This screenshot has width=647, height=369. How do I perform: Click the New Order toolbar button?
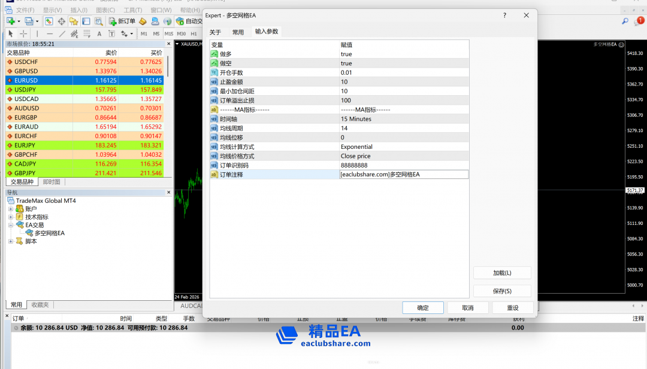coord(122,21)
